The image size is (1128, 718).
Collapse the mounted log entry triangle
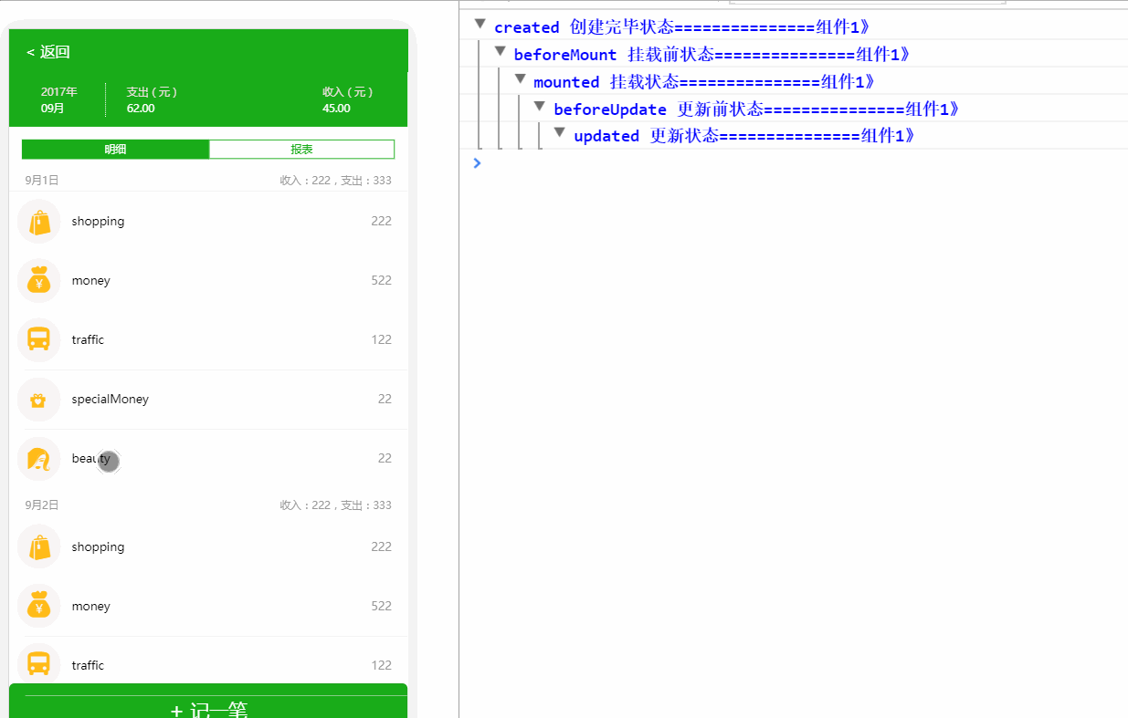pos(520,79)
